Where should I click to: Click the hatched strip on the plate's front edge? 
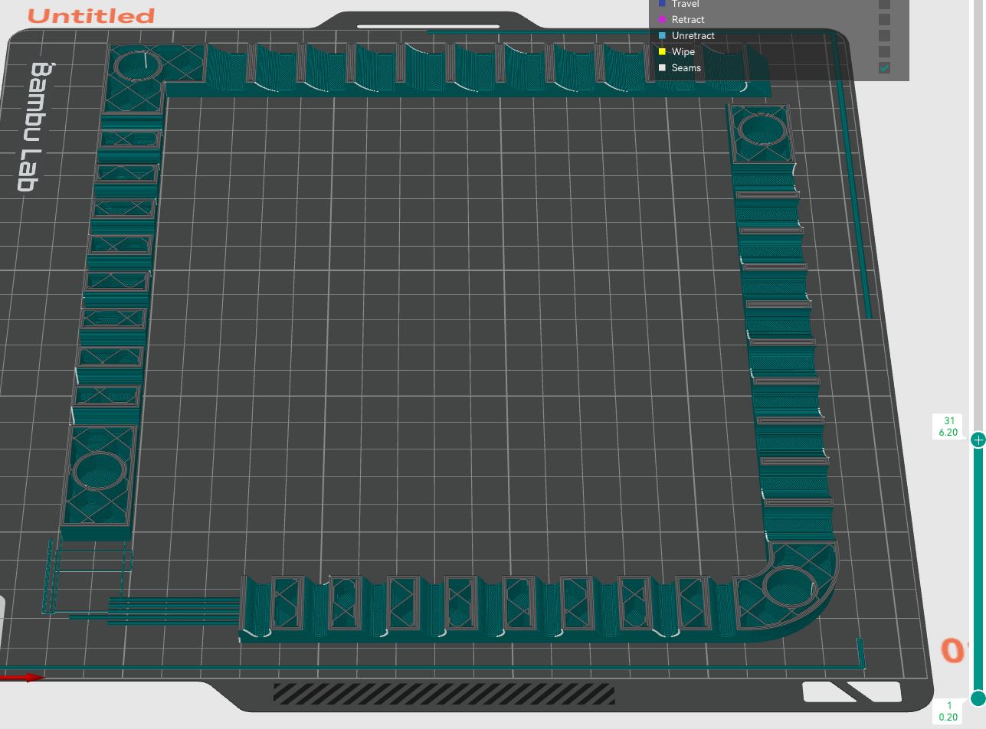(x=444, y=694)
